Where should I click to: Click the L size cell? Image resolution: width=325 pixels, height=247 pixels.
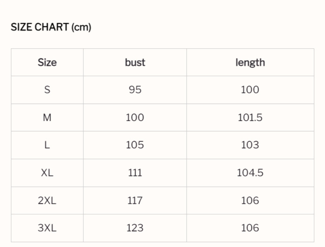click(x=47, y=145)
